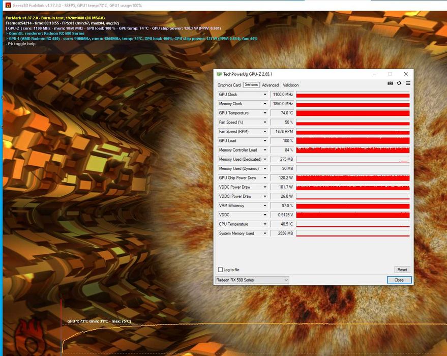Click the FurMark temperature graph curve
The image size is (447, 356).
point(254,324)
